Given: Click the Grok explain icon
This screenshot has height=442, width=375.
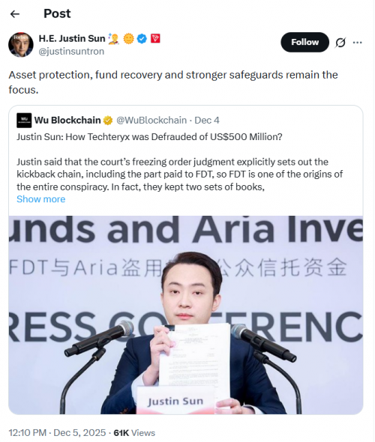Looking at the screenshot, I should pos(340,43).
